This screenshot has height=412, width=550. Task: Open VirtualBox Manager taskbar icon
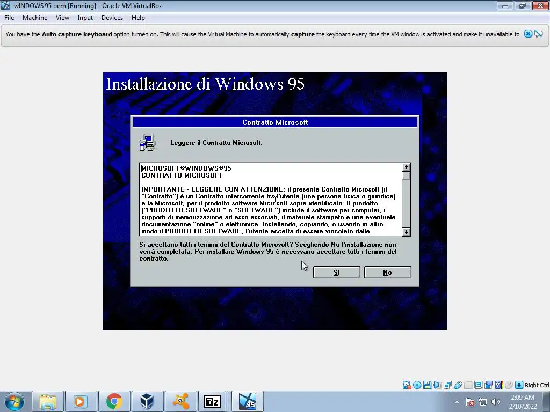pyautogui.click(x=147, y=401)
